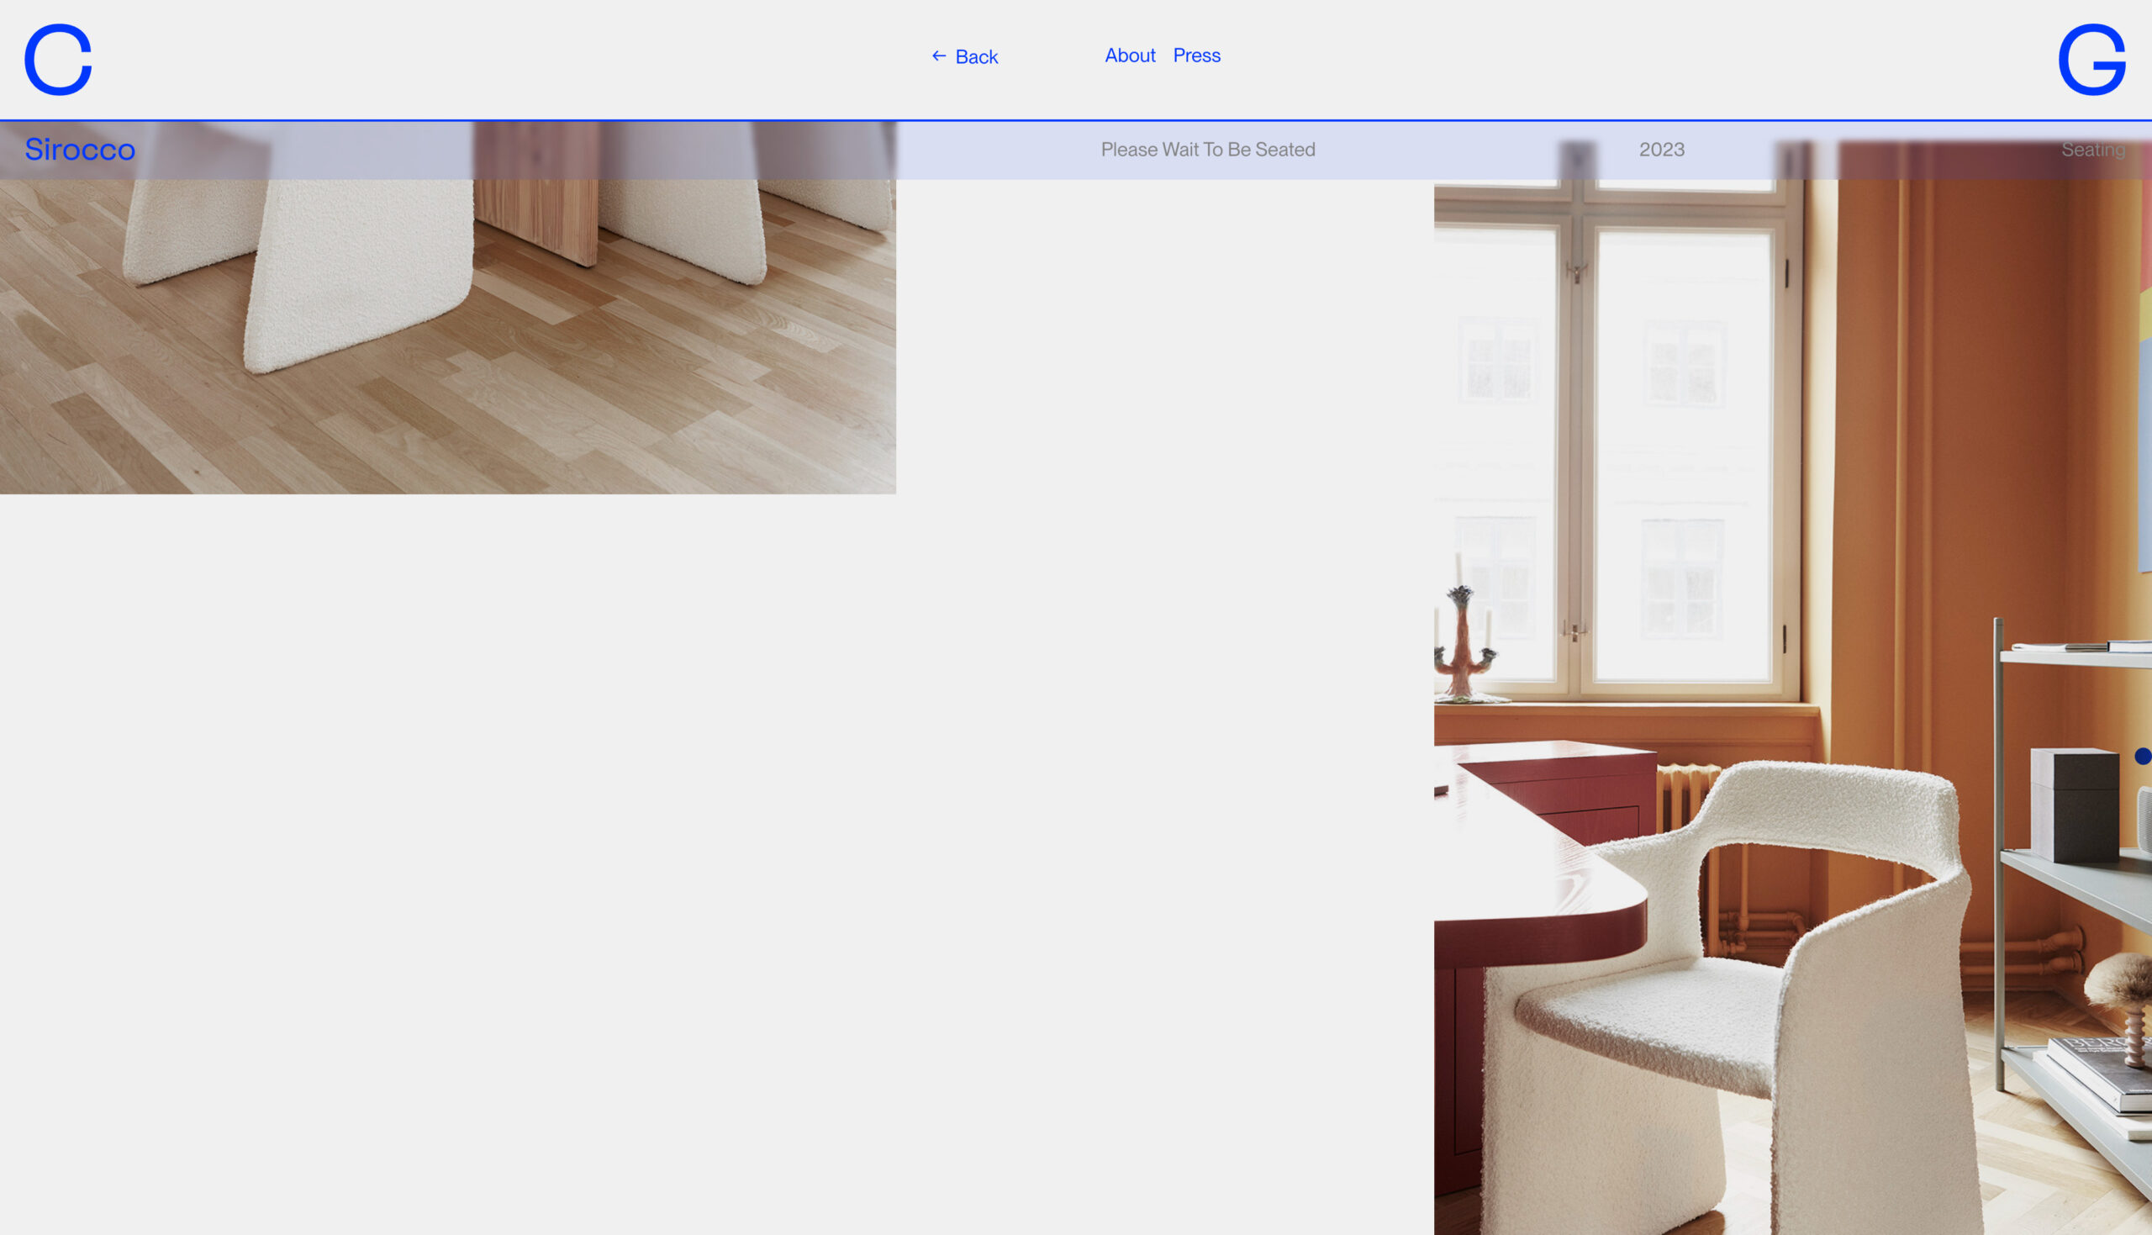Click the cactus candle holder on windowsill
This screenshot has width=2152, height=1235.
(x=1464, y=647)
